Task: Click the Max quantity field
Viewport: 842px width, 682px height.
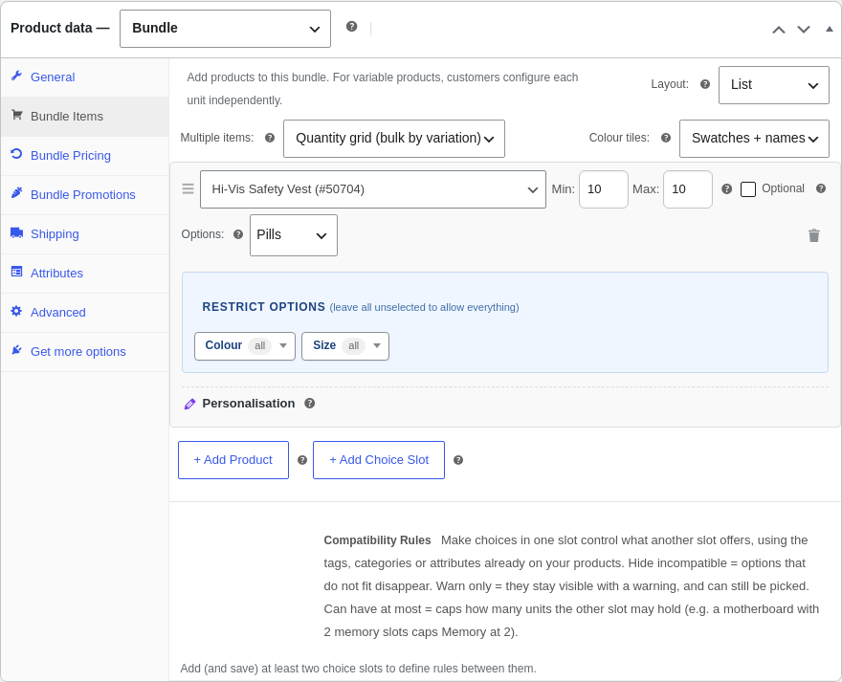Action: [x=687, y=189]
